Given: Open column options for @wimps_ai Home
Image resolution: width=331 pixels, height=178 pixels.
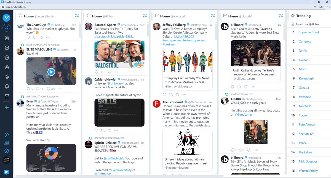Looking at the screenshot, I should (213, 16).
